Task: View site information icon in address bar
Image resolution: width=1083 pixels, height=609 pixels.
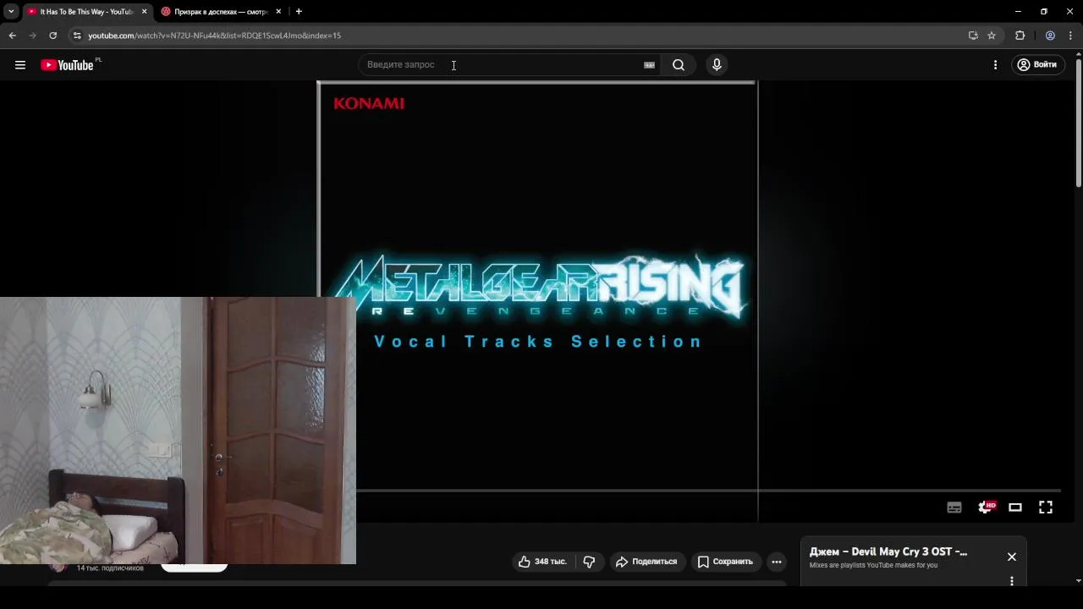Action: pos(76,36)
